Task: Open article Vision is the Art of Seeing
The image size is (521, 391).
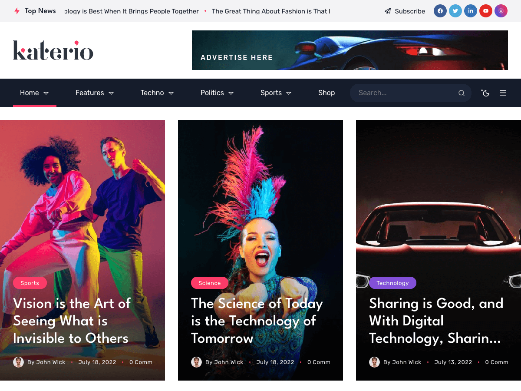Action: pos(72,321)
